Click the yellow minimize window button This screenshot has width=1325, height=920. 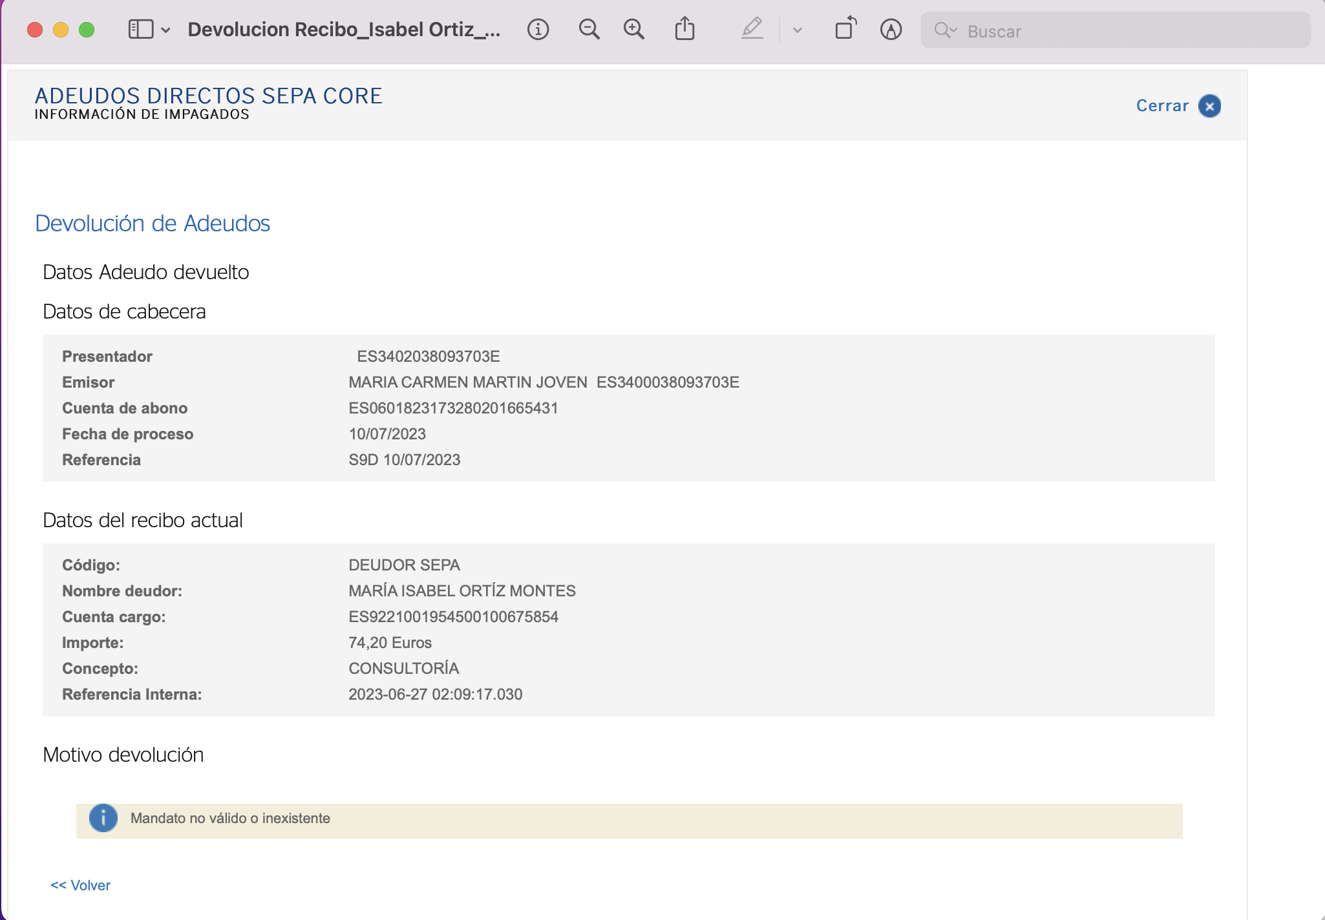tap(61, 30)
